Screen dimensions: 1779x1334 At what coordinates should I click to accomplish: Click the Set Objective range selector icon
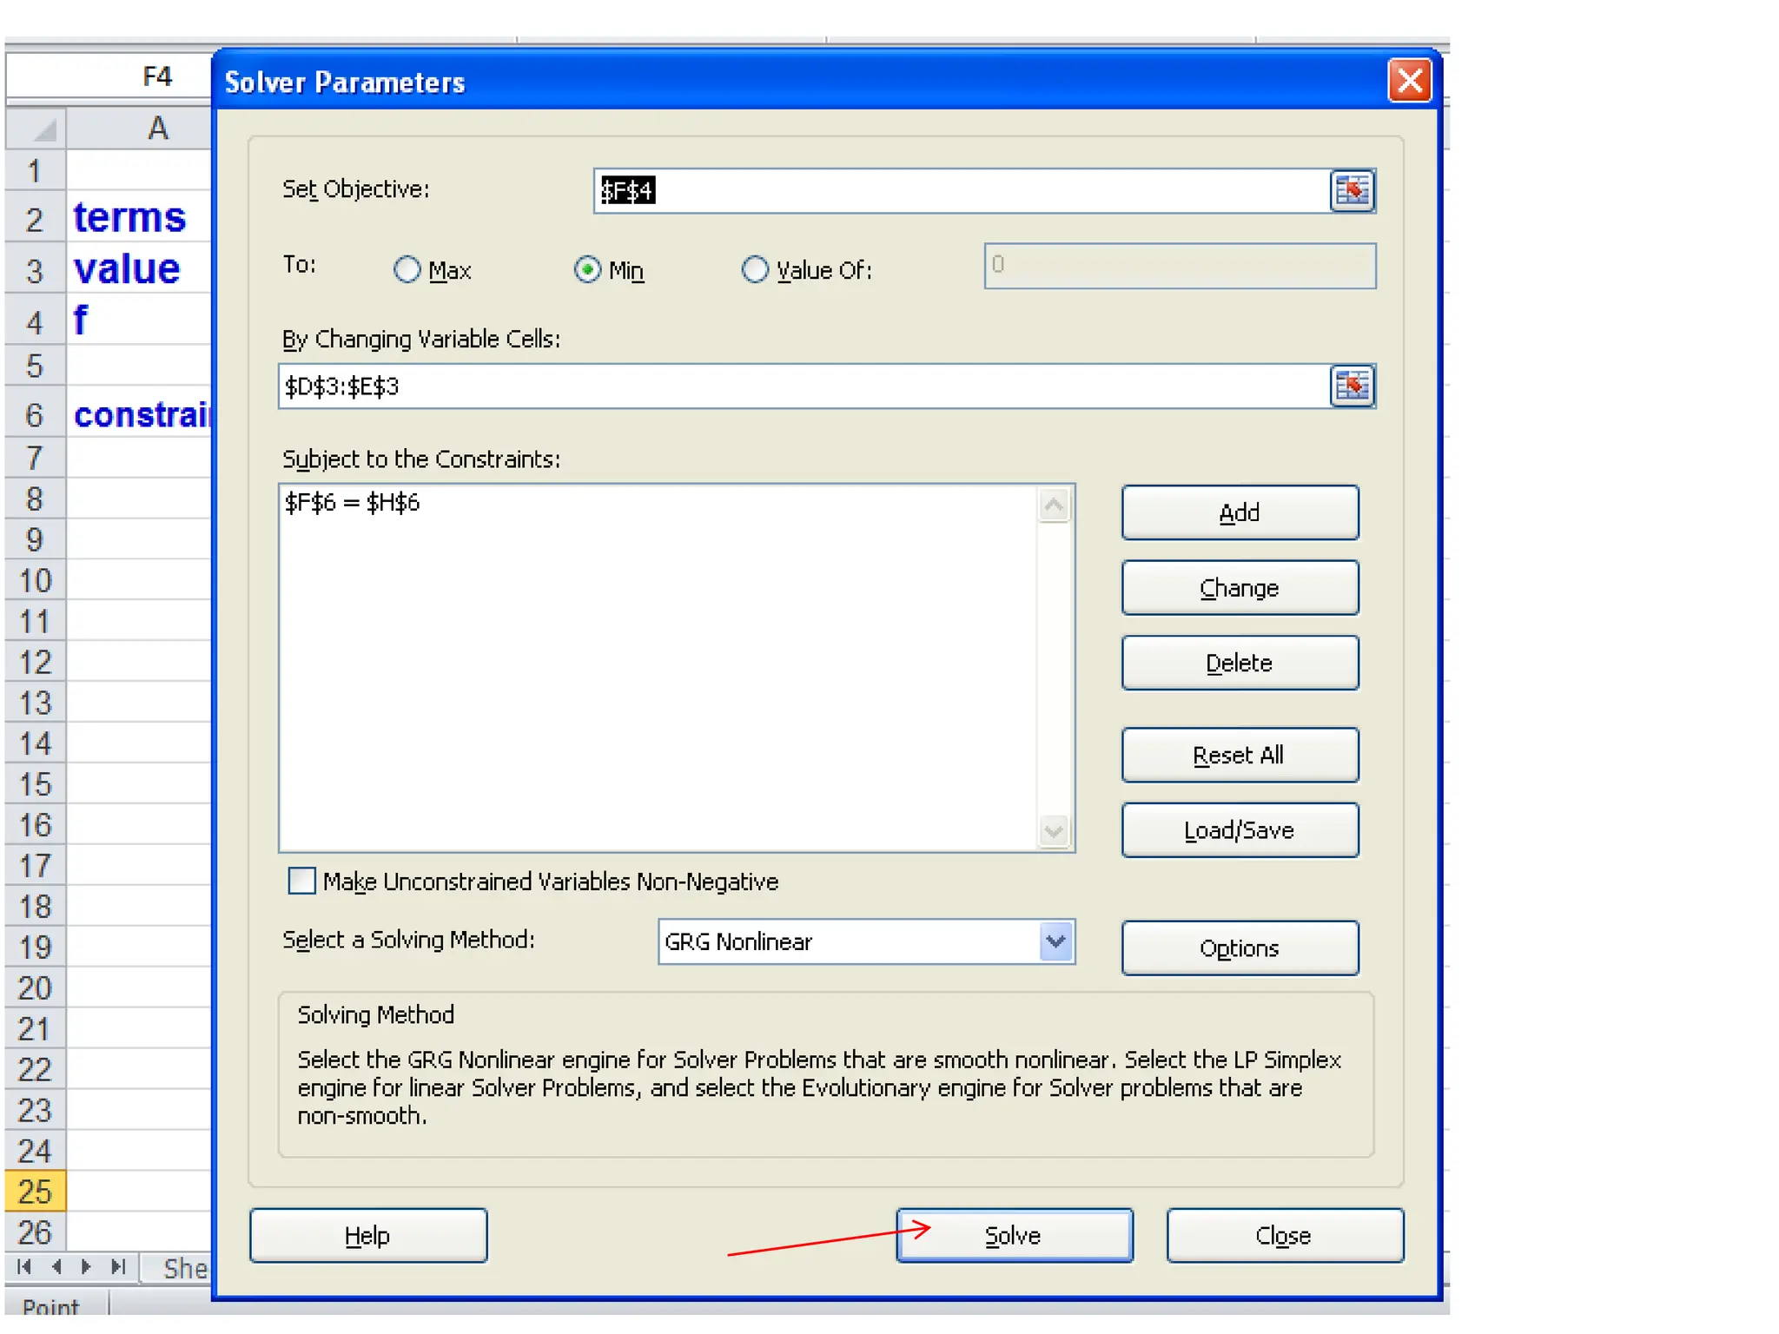click(x=1352, y=190)
